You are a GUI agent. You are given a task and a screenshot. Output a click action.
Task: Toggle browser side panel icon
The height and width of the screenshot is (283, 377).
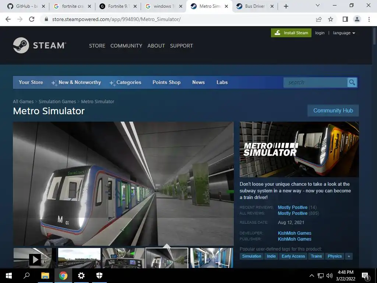[345, 19]
